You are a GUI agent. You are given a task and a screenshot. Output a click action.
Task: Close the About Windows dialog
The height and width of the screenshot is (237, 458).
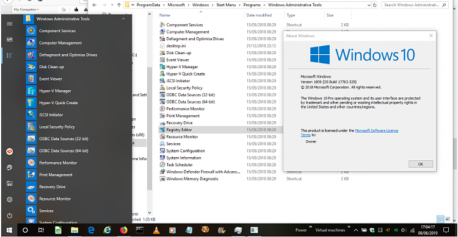431,35
